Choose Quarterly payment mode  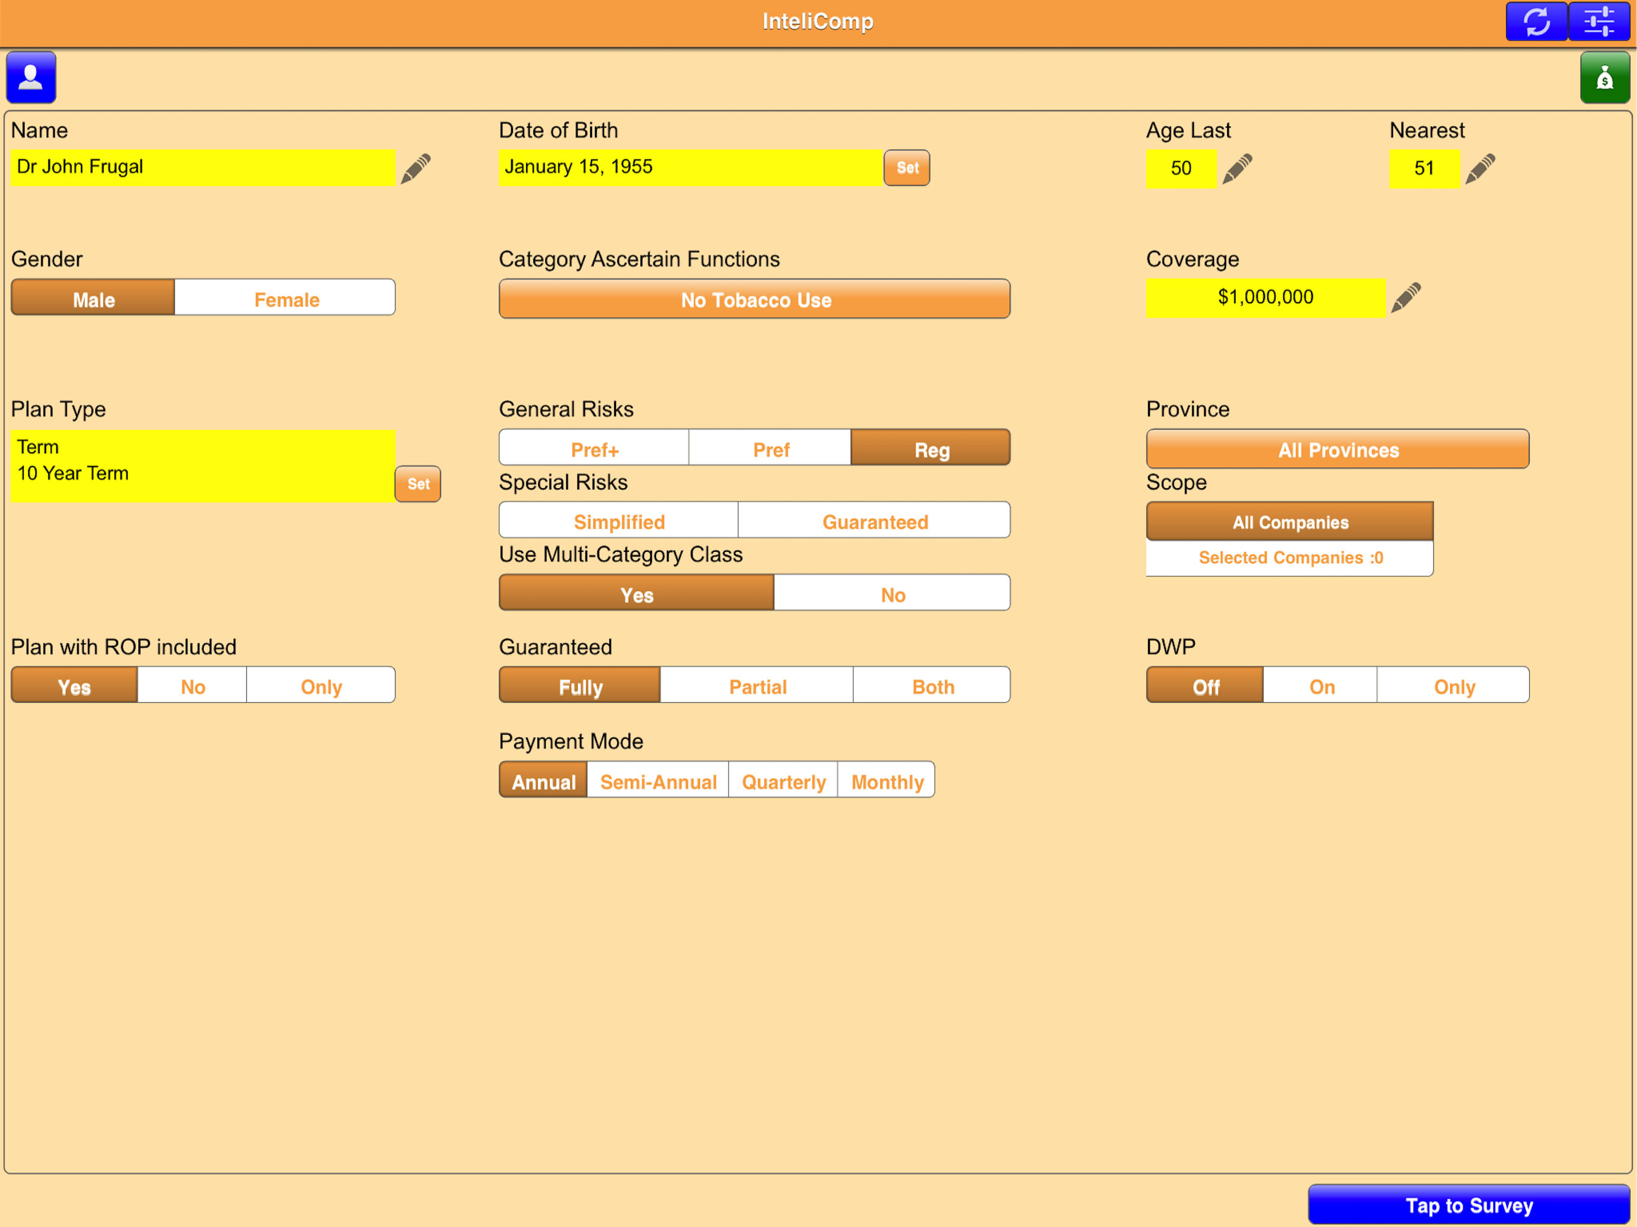click(783, 780)
